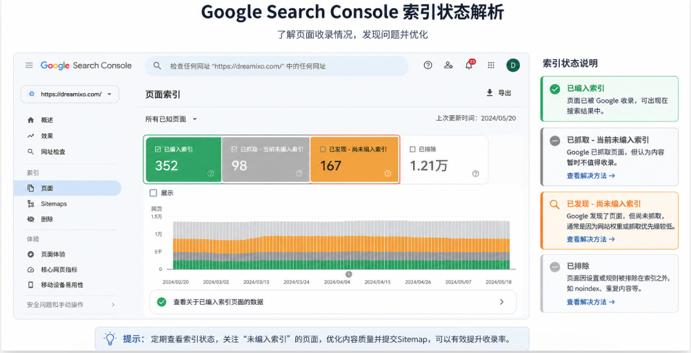Click the pages icon beside 页面

30,188
